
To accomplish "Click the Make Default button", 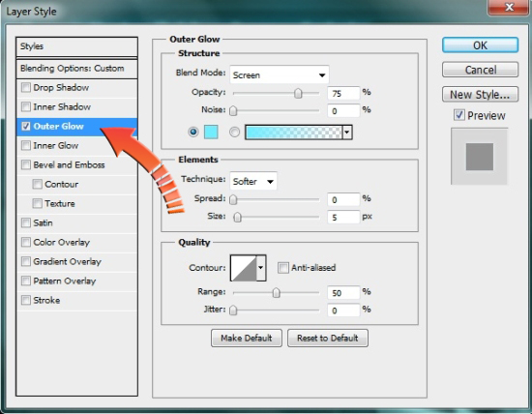I will (x=247, y=338).
